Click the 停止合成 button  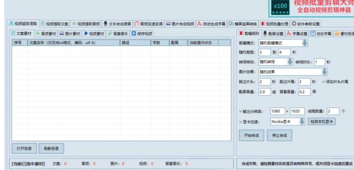pos(279,135)
